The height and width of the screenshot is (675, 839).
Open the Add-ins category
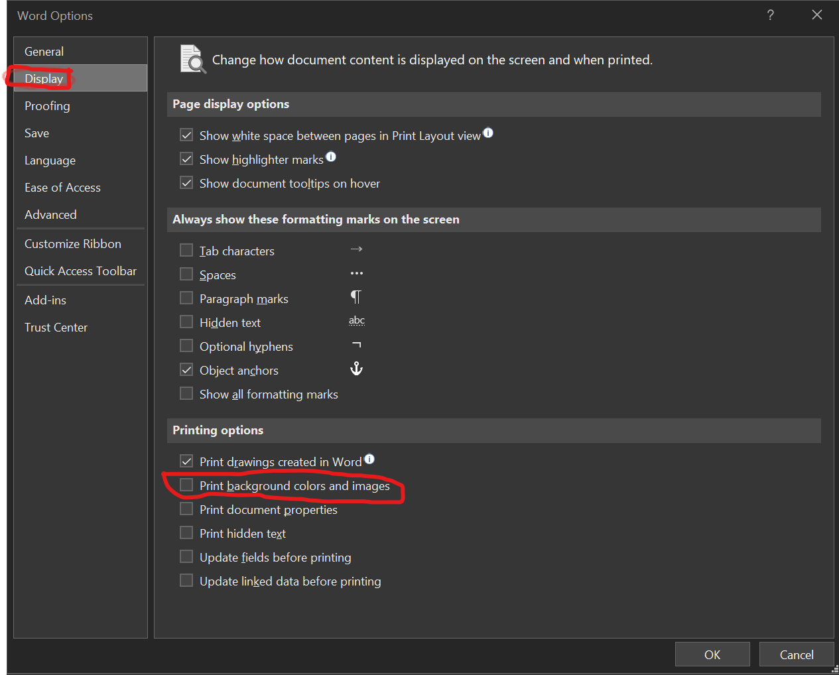coord(80,300)
